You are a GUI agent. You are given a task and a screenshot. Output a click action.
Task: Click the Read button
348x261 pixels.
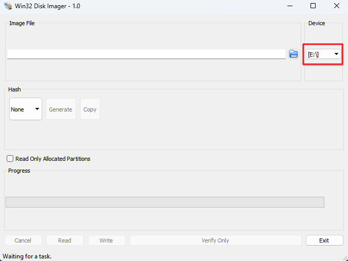[x=65, y=240]
